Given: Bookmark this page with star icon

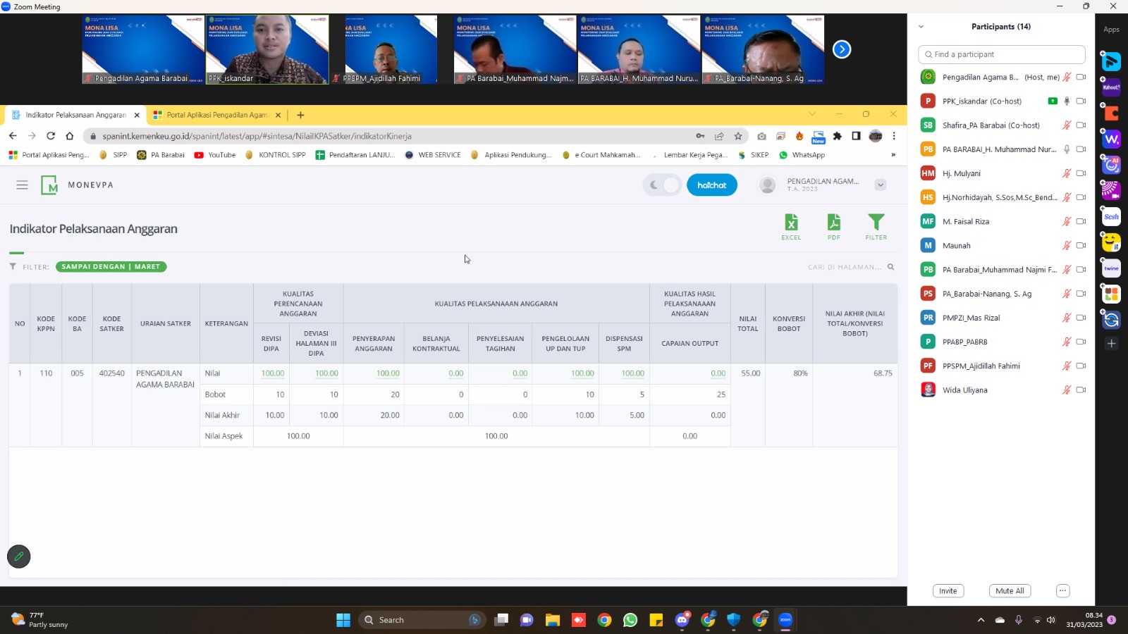Looking at the screenshot, I should coord(738,136).
